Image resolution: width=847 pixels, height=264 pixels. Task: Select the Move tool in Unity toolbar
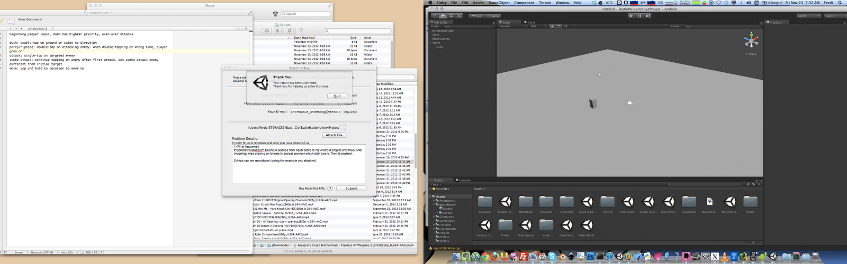click(443, 16)
